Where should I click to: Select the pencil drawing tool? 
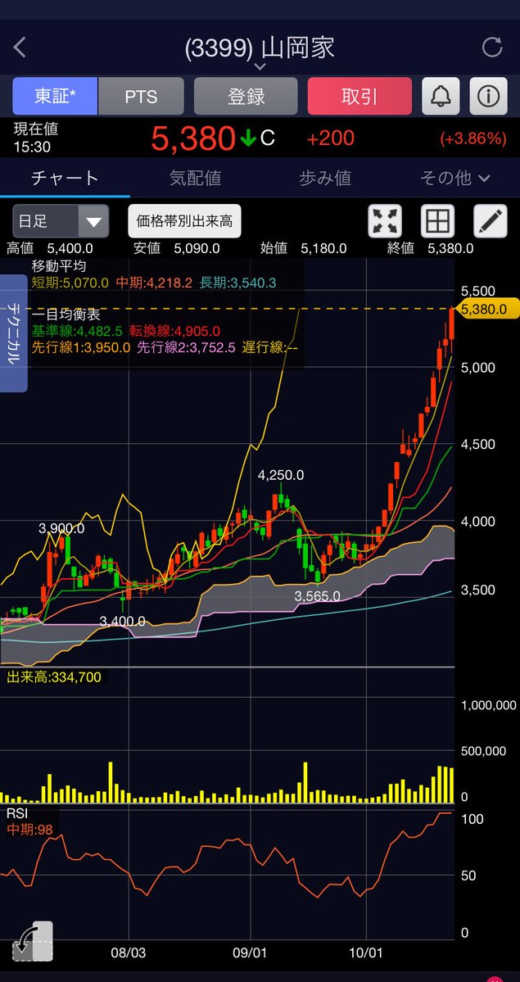(490, 221)
